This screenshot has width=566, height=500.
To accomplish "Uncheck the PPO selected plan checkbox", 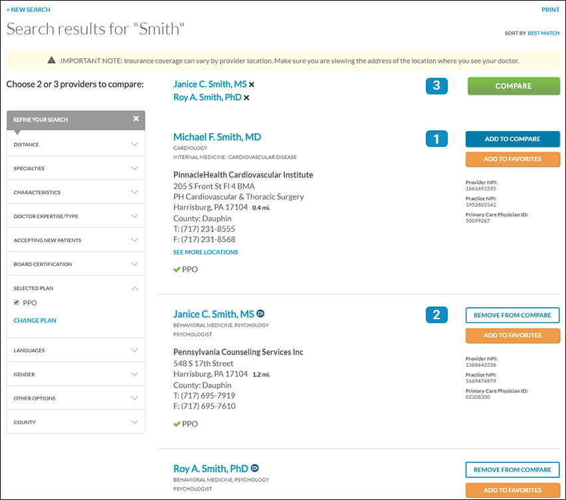I will tap(17, 303).
